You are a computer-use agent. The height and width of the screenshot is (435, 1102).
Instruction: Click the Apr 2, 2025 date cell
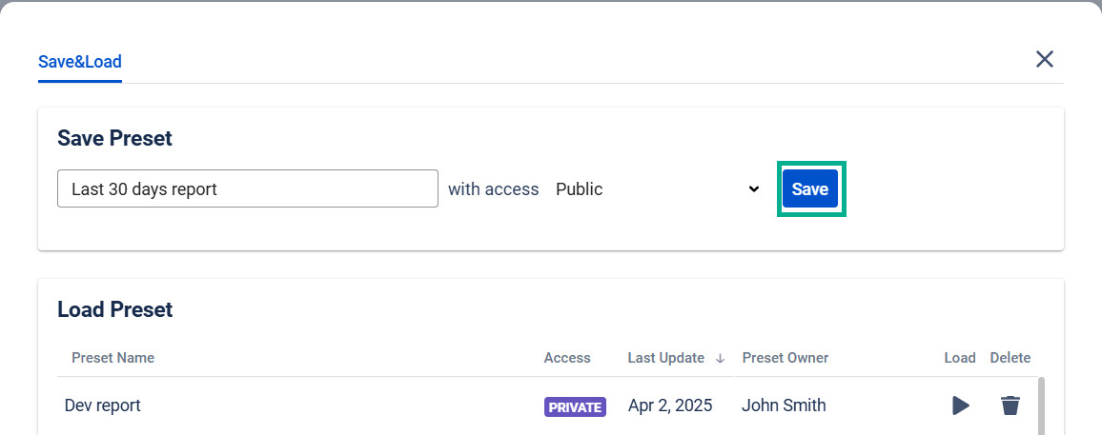670,405
